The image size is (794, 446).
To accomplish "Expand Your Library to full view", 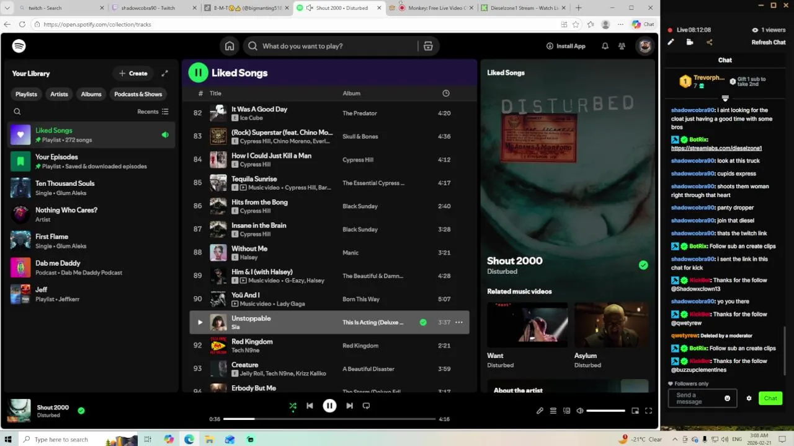I will 164,73.
